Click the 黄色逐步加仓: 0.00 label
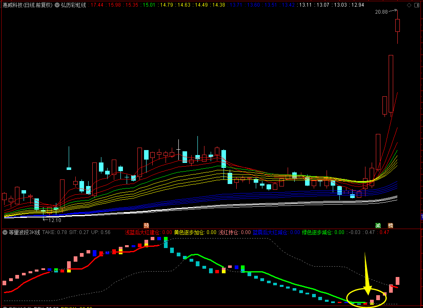 (x=195, y=232)
